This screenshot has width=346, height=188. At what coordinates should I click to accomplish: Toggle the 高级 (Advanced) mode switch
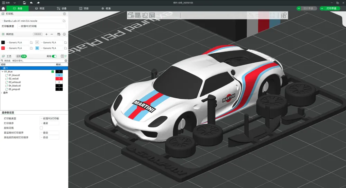(x=54, y=56)
